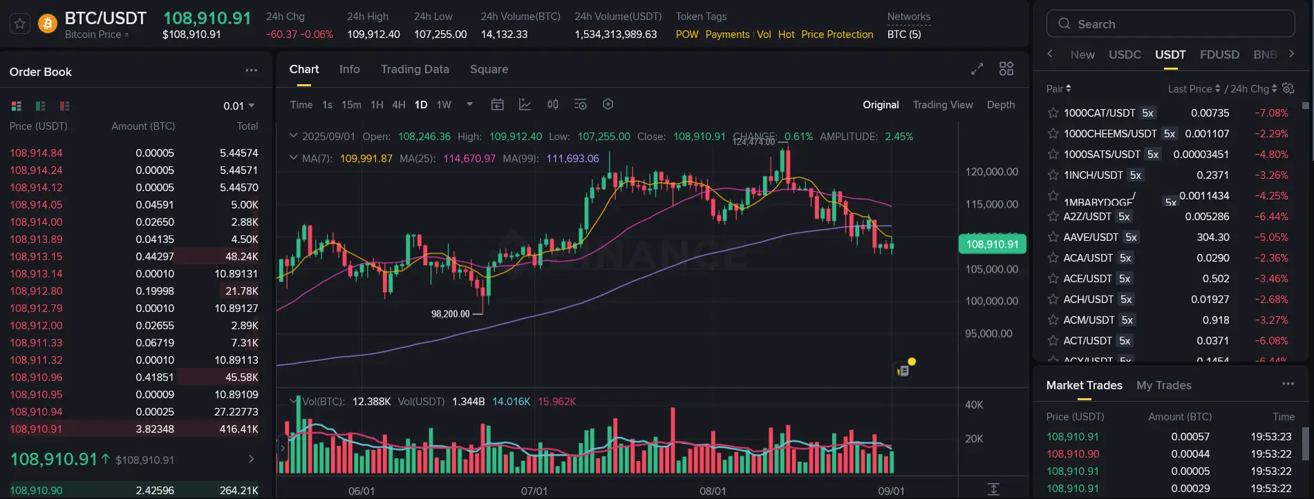Viewport: 1314px width, 499px height.
Task: Show both buy and sell orders view
Action: (x=17, y=106)
